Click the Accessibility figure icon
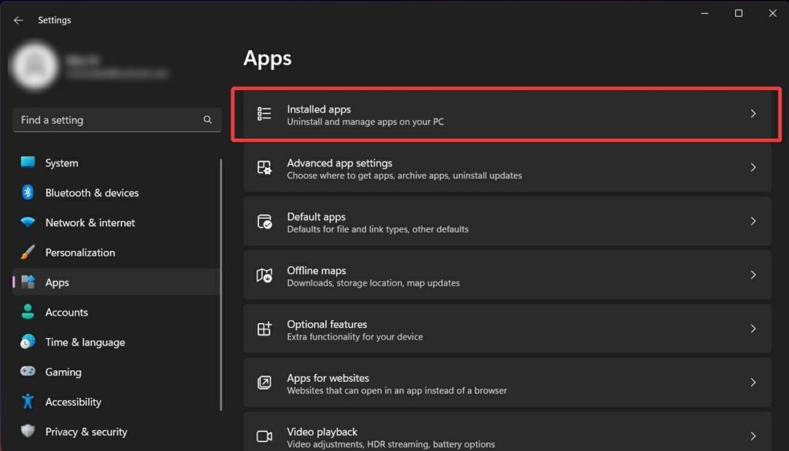The width and height of the screenshot is (789, 451). tap(28, 401)
